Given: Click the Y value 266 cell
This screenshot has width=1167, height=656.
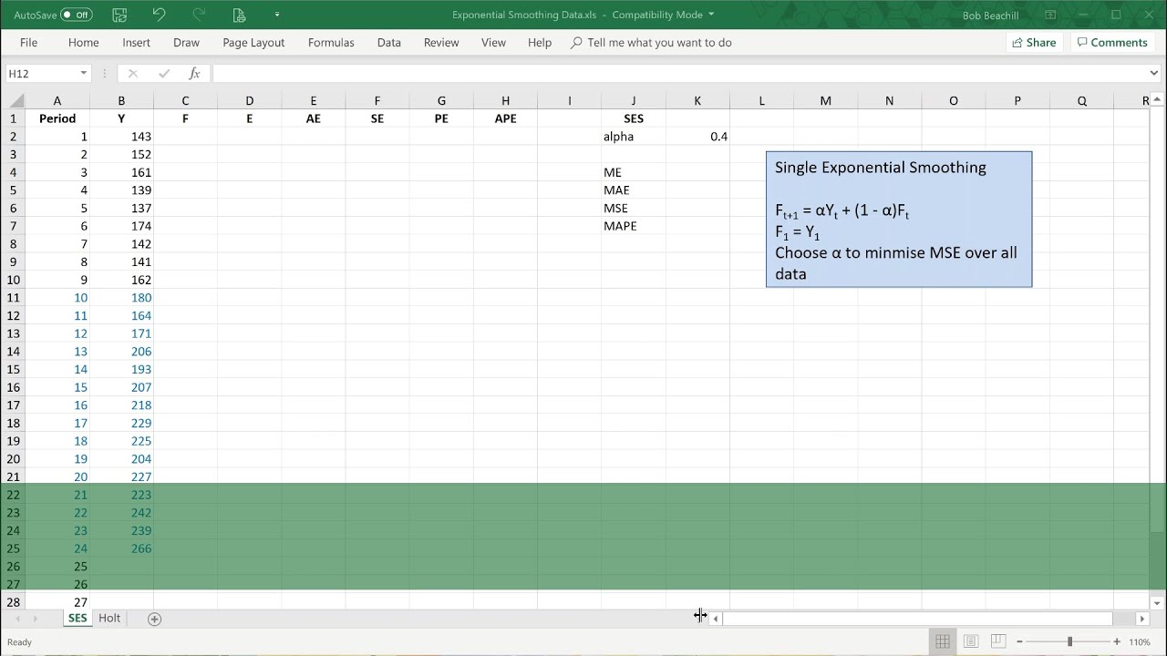Looking at the screenshot, I should [x=121, y=548].
